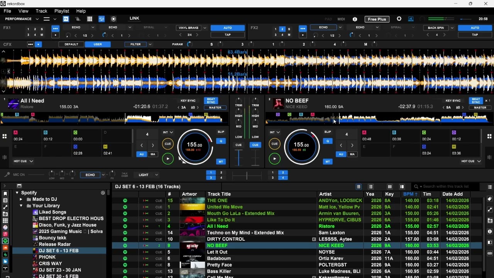Click FX1 AUTO button
Screen dimensions: 494x278
pos(228,28)
